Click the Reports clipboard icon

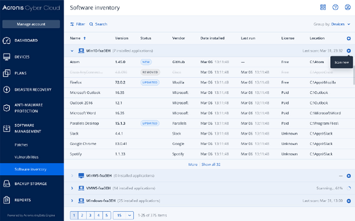pyautogui.click(x=6, y=200)
